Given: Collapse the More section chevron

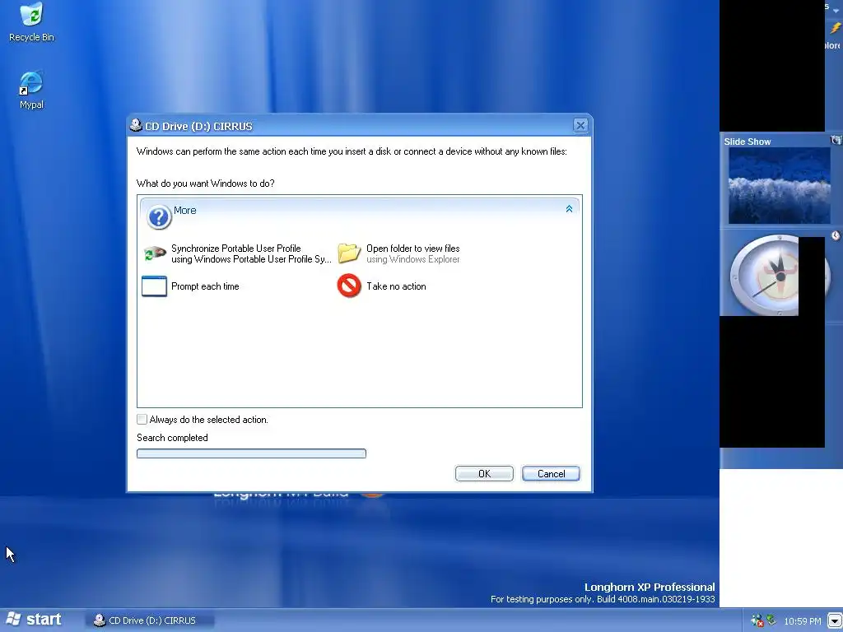Looking at the screenshot, I should pyautogui.click(x=569, y=209).
